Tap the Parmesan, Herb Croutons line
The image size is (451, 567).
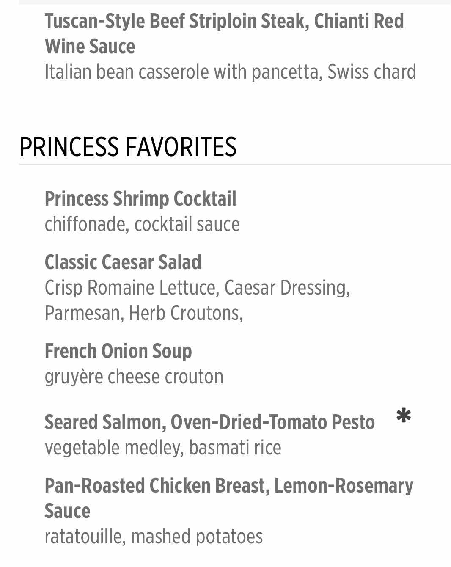(x=144, y=313)
